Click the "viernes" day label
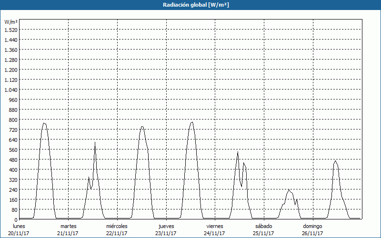 tap(215, 226)
